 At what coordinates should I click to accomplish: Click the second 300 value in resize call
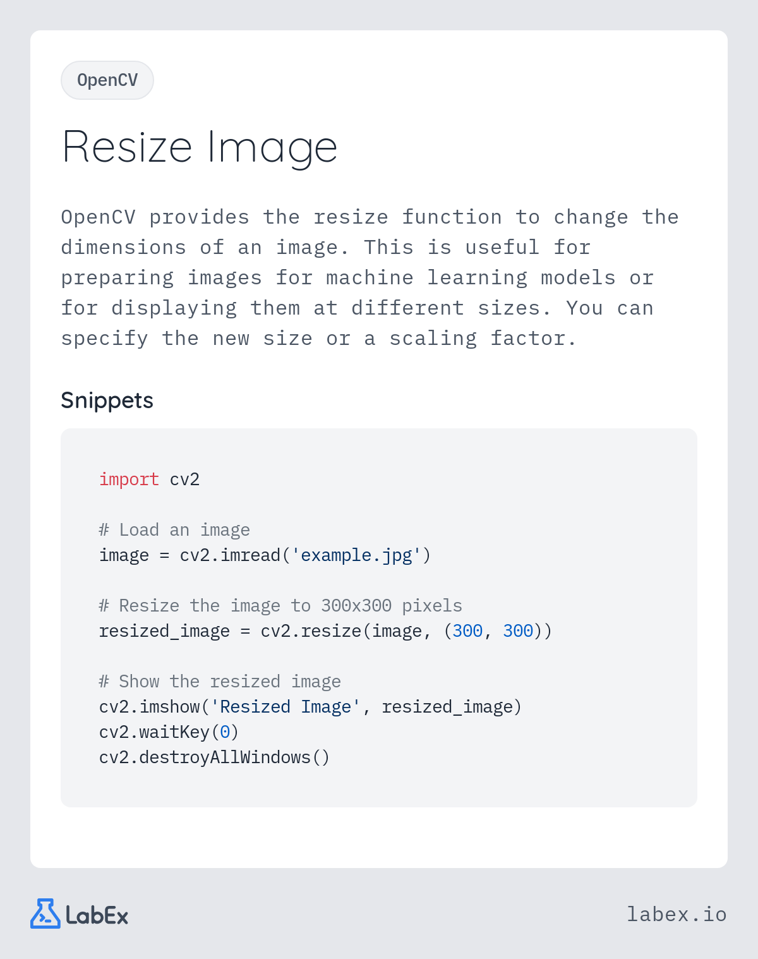(x=518, y=631)
